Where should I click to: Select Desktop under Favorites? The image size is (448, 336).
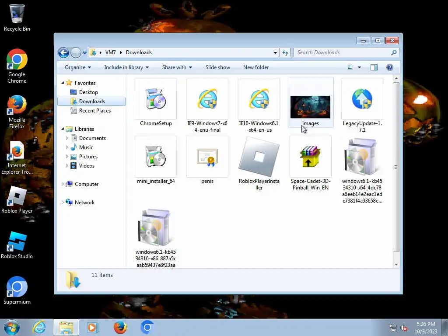tap(88, 92)
